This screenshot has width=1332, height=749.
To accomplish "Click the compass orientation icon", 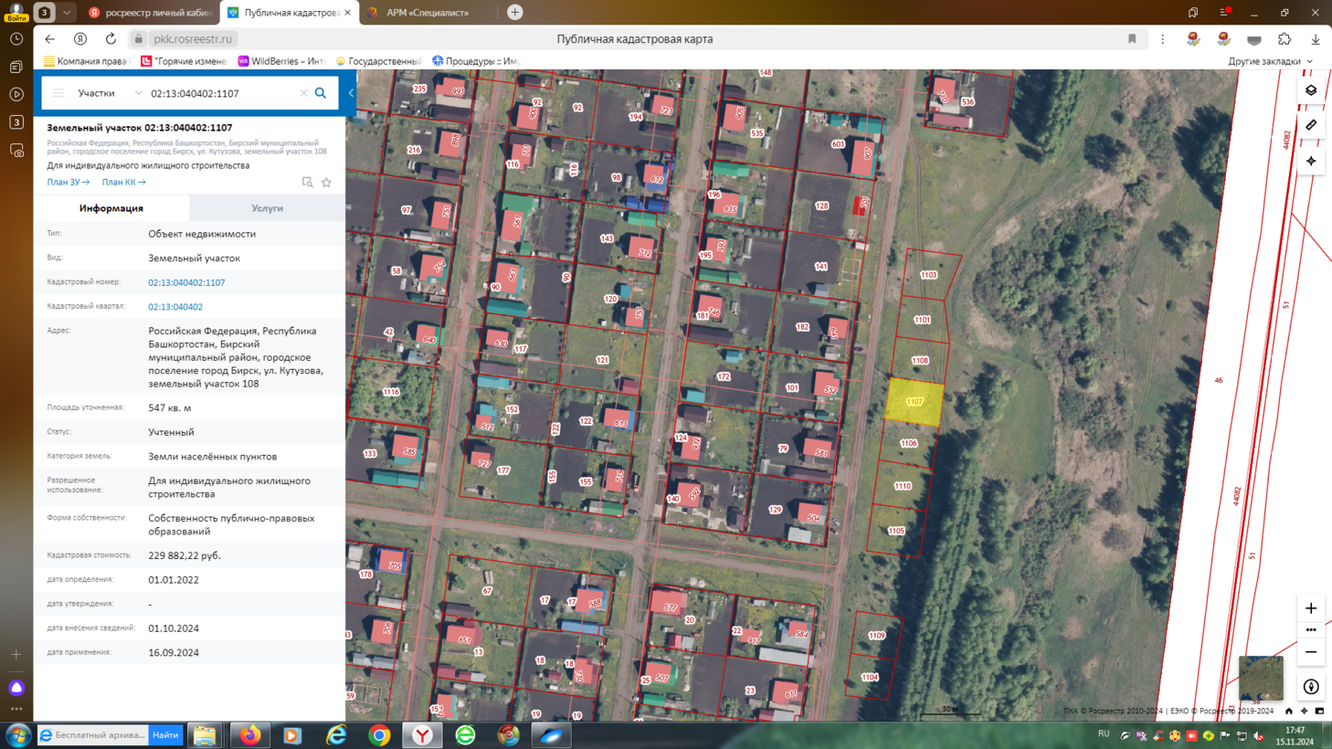I will 1311,687.
